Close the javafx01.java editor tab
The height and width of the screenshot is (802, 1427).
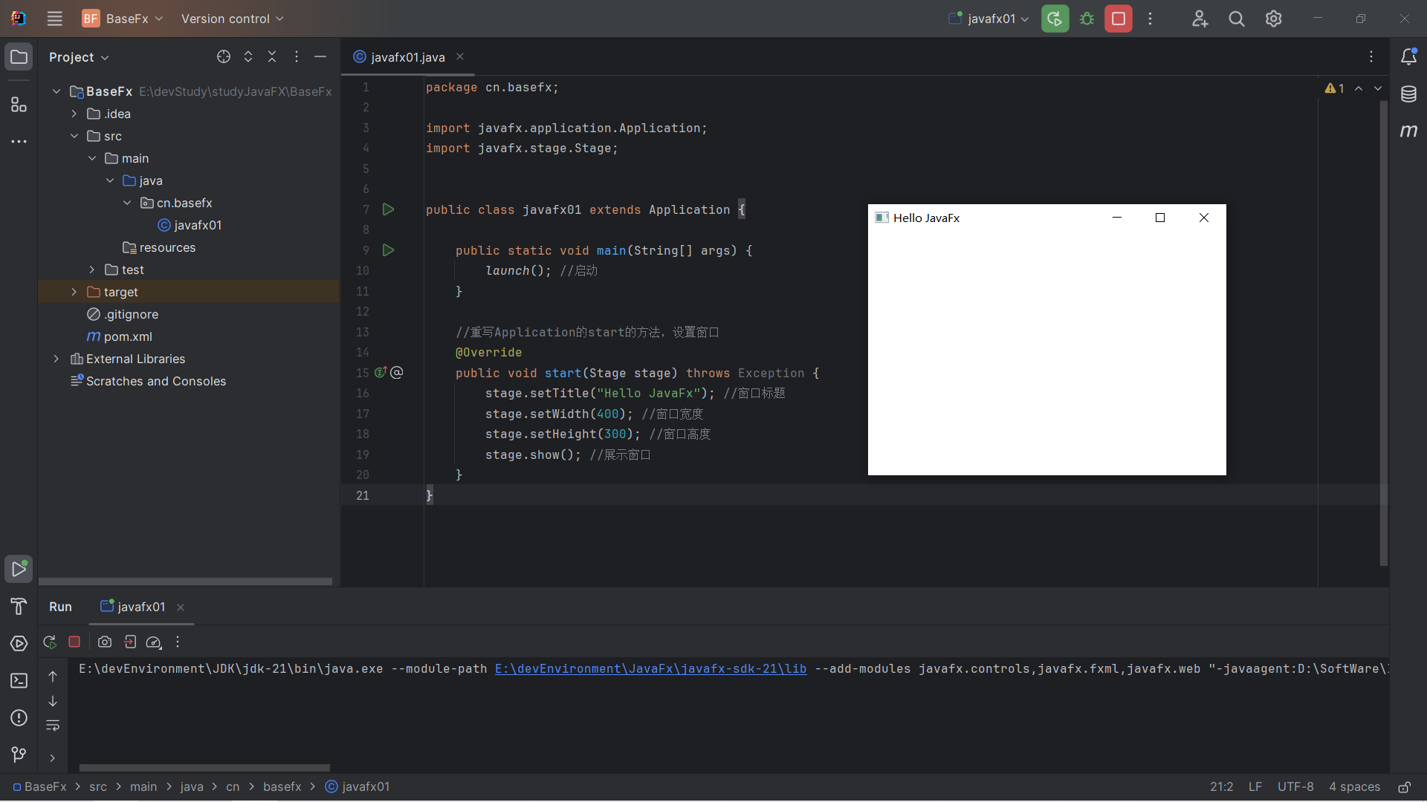click(460, 56)
